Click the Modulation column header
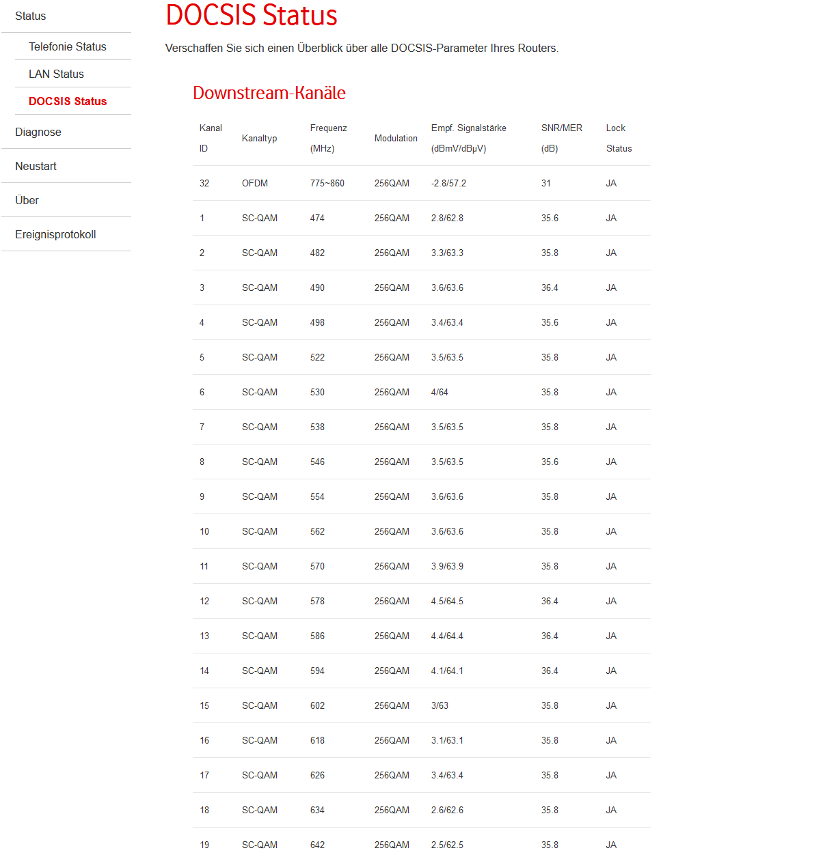838x859 pixels. pyautogui.click(x=396, y=138)
